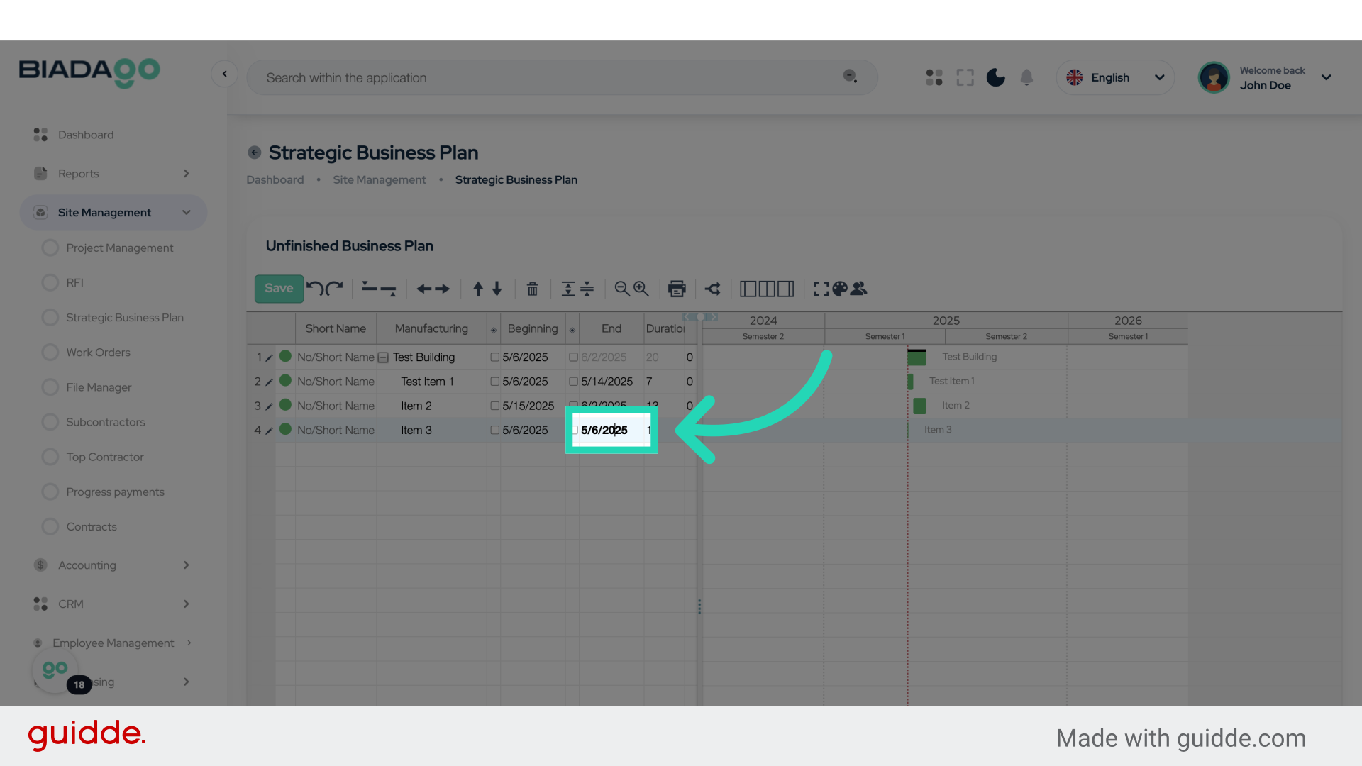Check End milestone box for Test Building
1362x766 pixels.
click(573, 357)
